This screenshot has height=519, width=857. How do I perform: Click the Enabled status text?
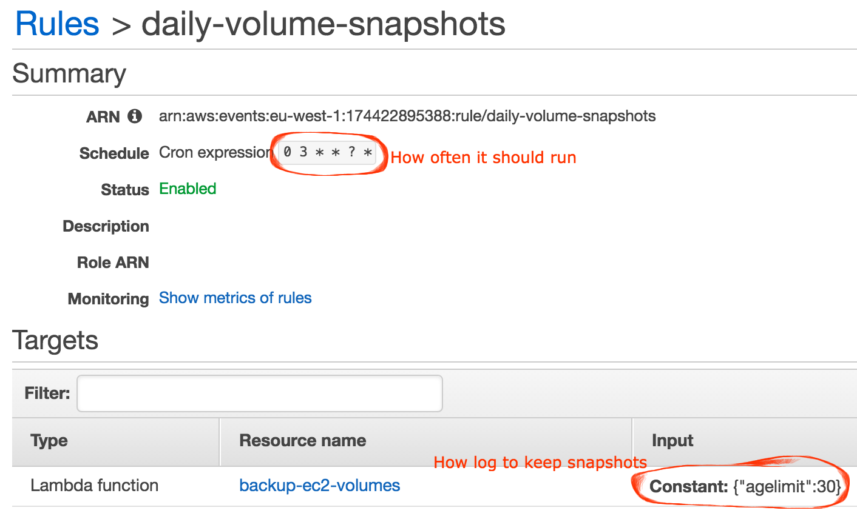click(188, 189)
